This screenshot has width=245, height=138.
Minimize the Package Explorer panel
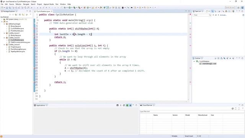(x=27, y=11)
